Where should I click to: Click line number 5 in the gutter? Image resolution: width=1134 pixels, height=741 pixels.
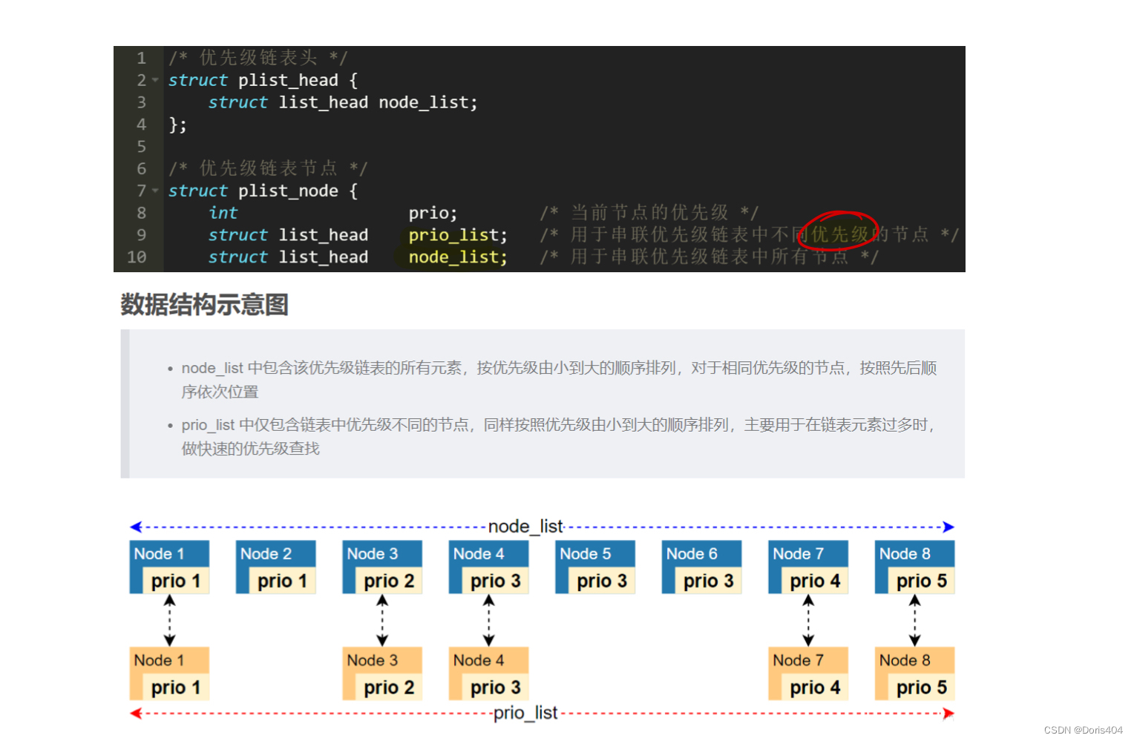tap(141, 146)
